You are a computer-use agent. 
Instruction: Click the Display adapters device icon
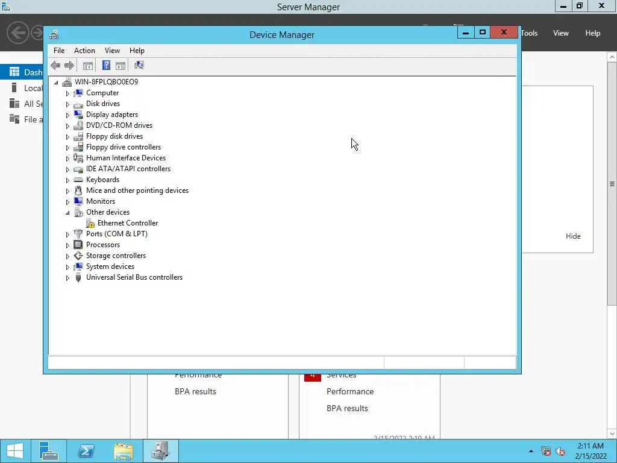tap(78, 115)
